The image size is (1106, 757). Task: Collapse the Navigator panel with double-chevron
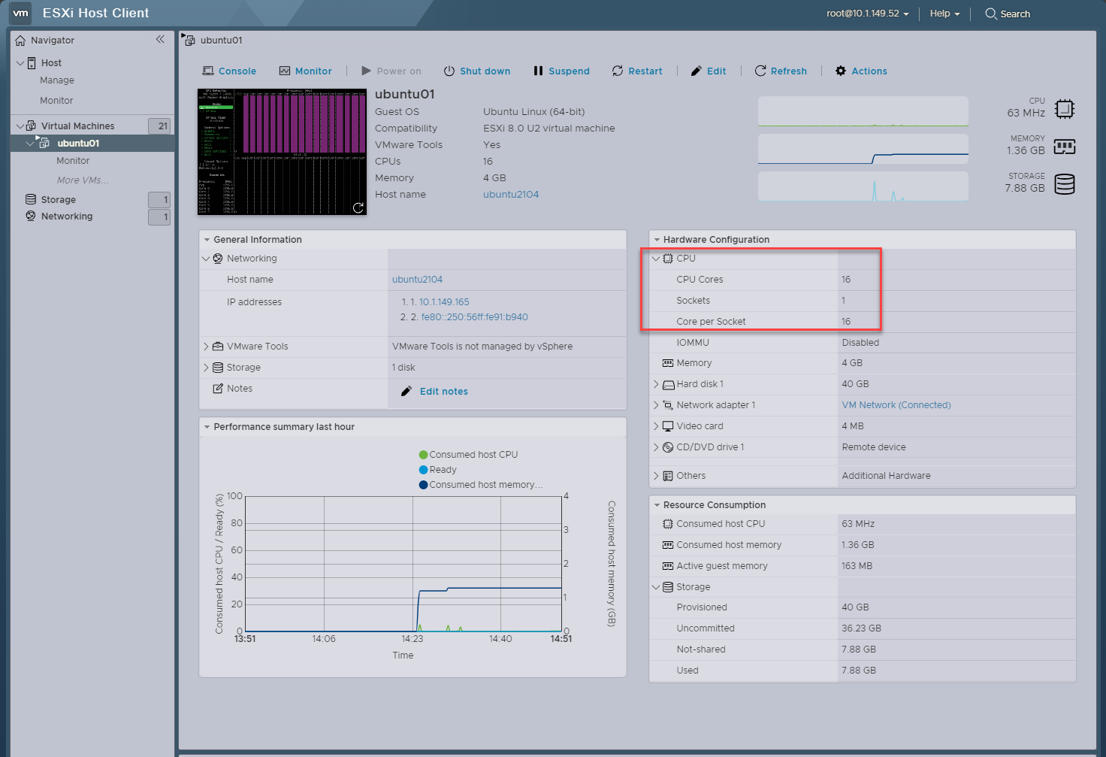(160, 40)
